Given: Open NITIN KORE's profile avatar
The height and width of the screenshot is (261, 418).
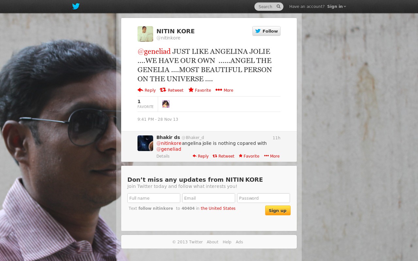Looking at the screenshot, I should click(145, 34).
